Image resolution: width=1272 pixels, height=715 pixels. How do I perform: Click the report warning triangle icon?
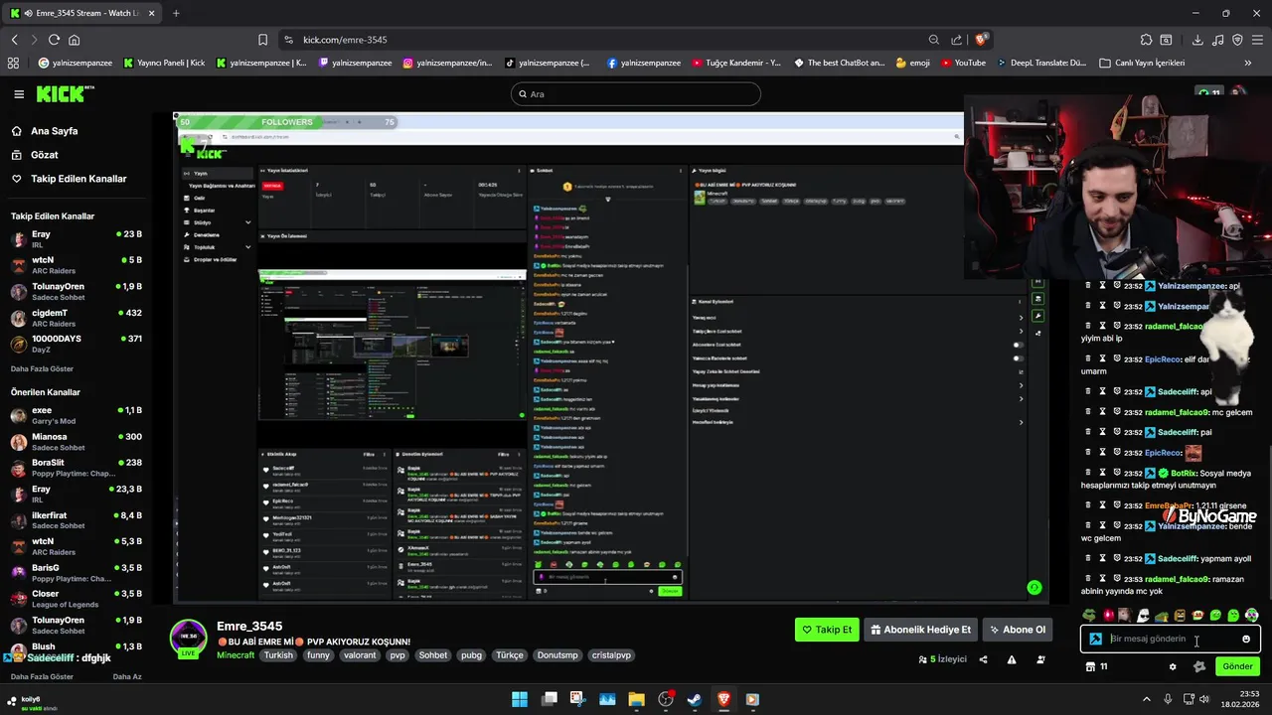pos(1012,659)
